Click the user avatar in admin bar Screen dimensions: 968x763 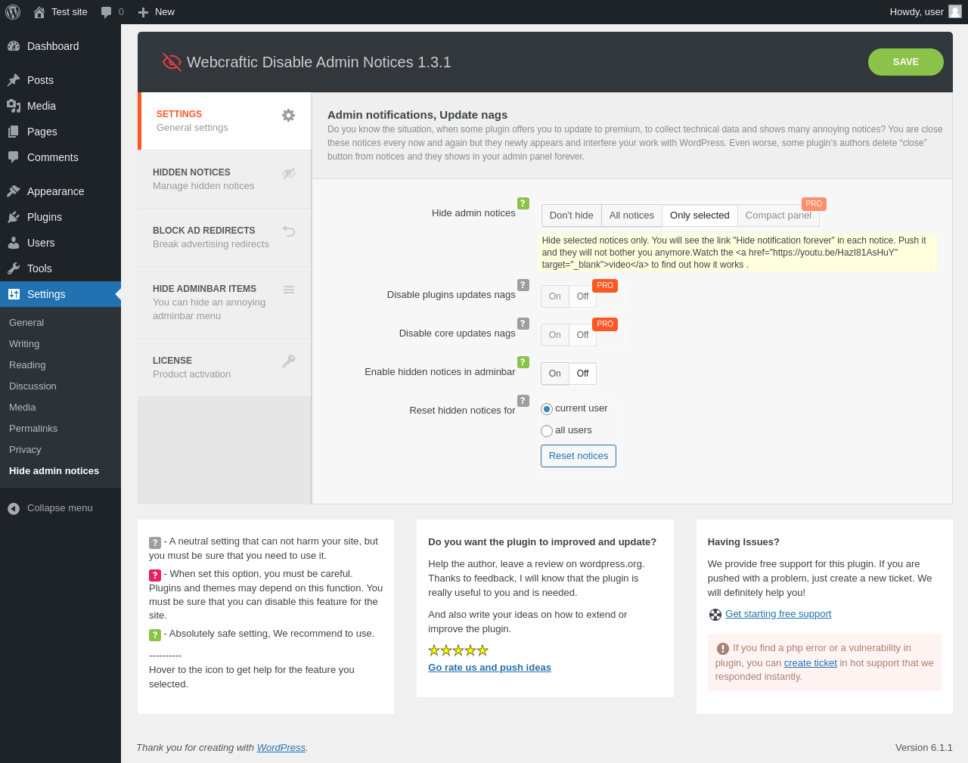(x=955, y=11)
